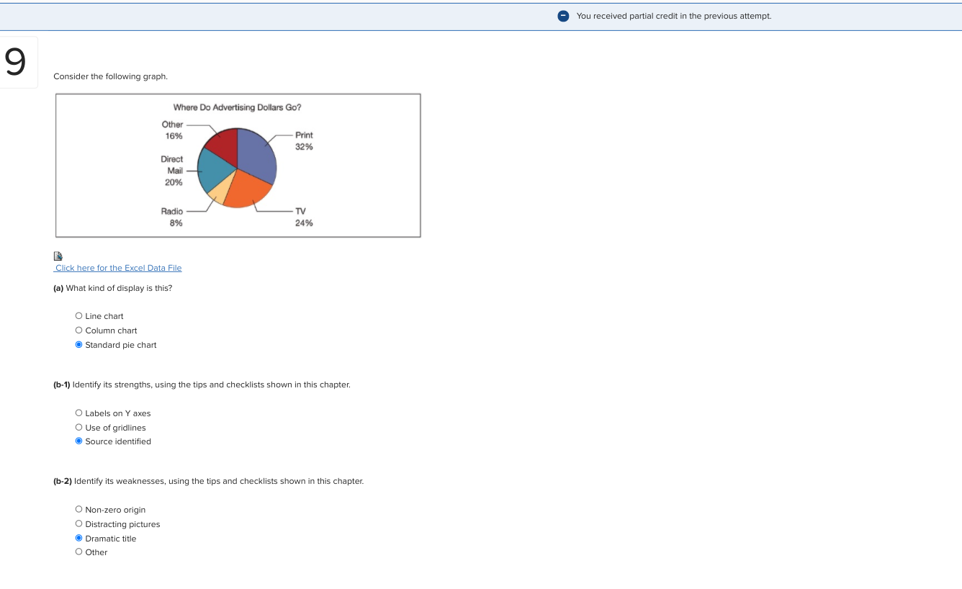The width and height of the screenshot is (962, 589).
Task: Select the Other weakness radio option
Action: [78, 552]
